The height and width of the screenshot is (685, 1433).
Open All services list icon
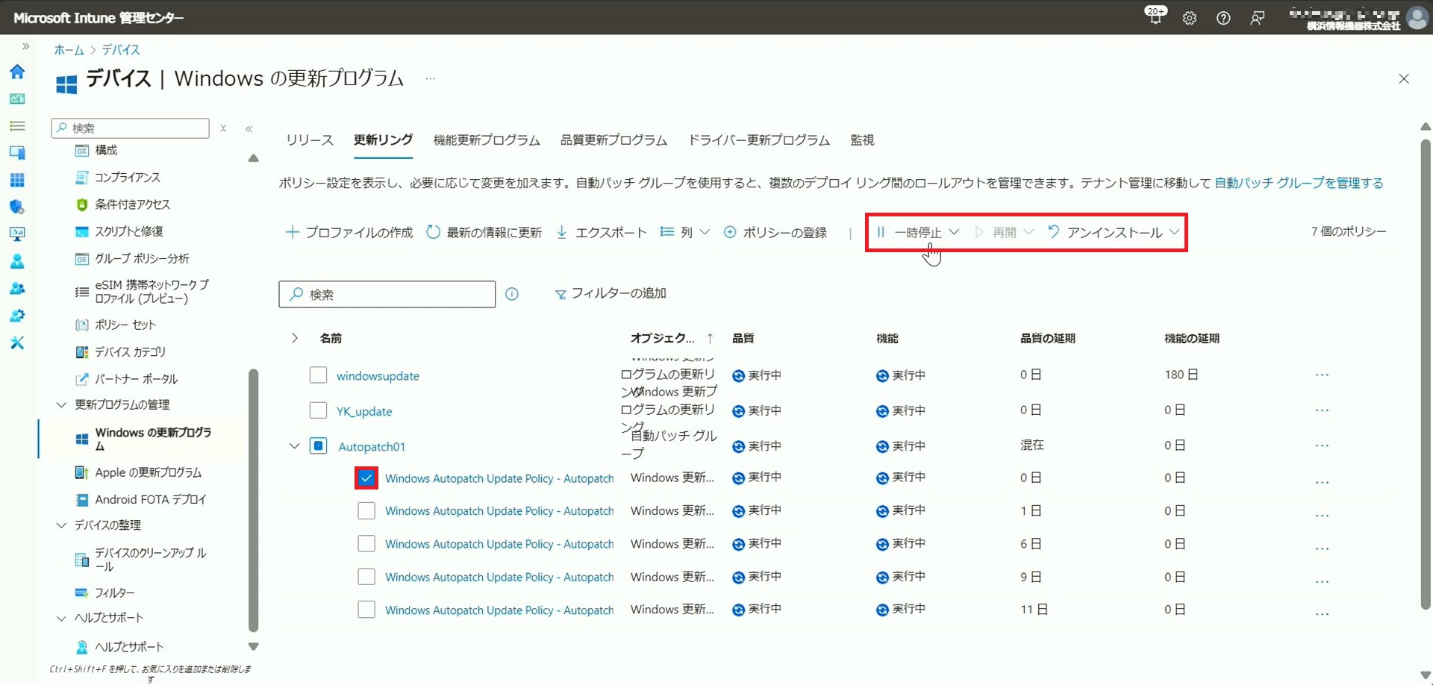pos(17,126)
